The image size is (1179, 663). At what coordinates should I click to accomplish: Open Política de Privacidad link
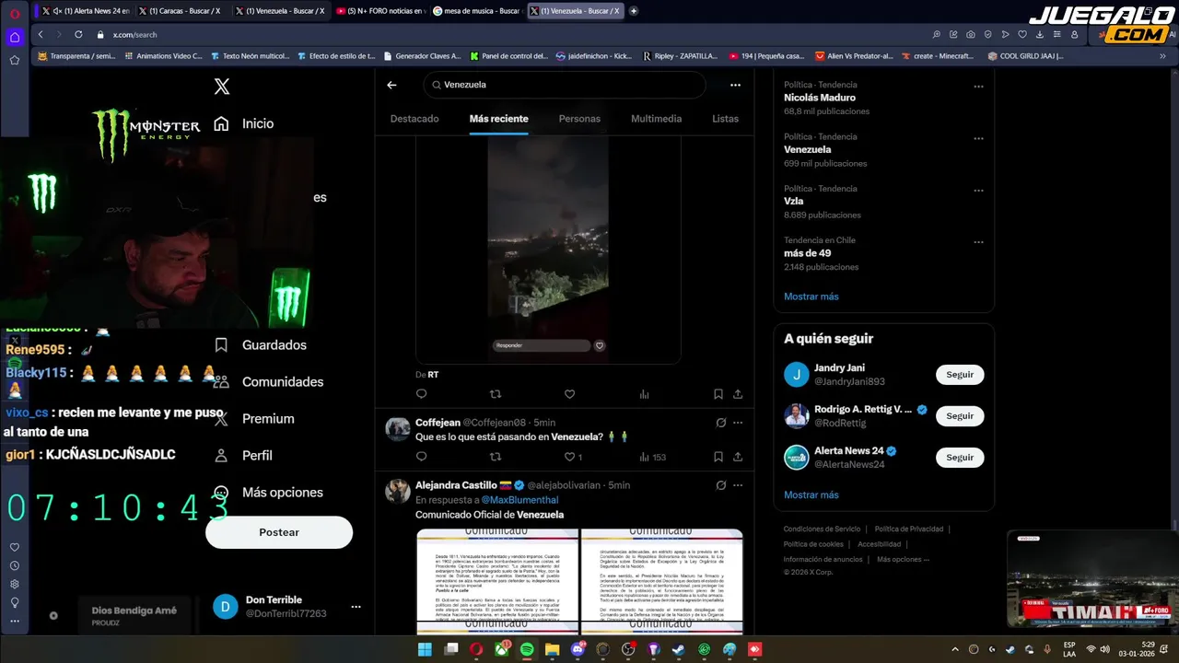click(908, 529)
